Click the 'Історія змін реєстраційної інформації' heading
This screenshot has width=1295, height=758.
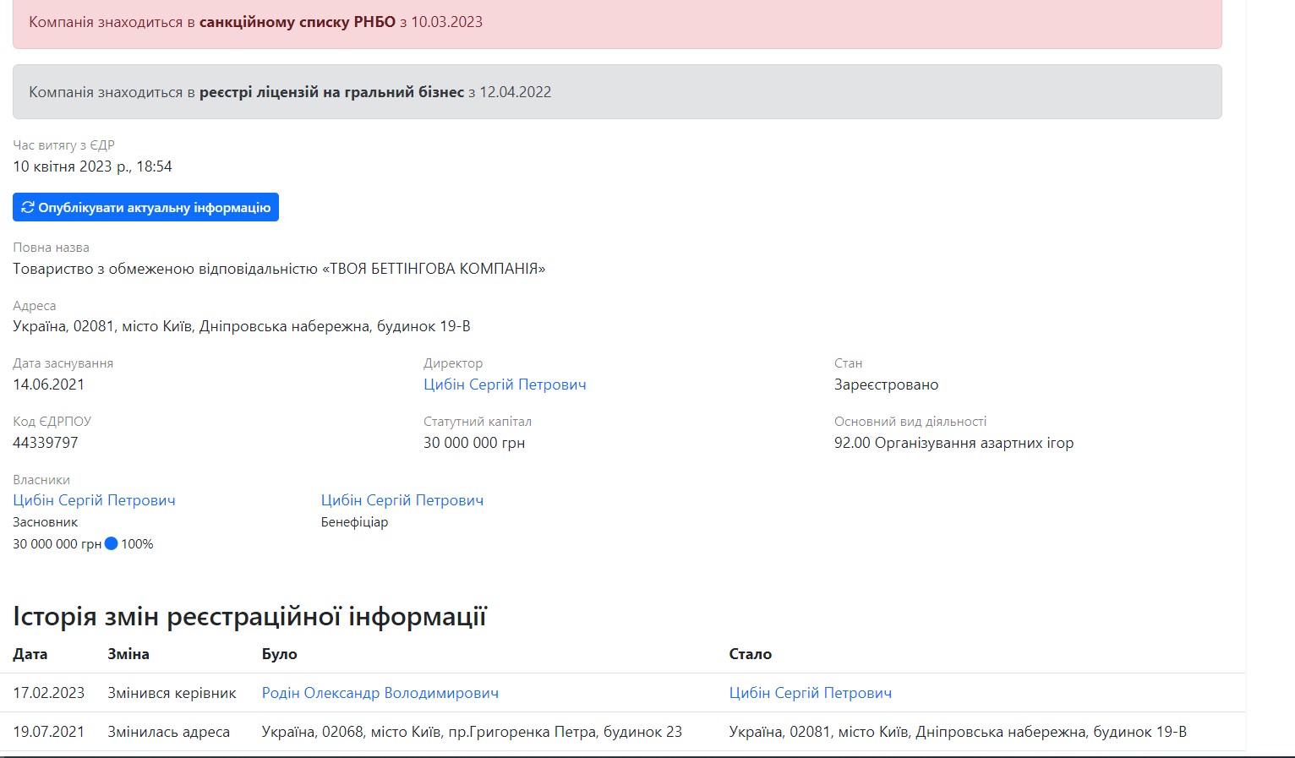249,617
